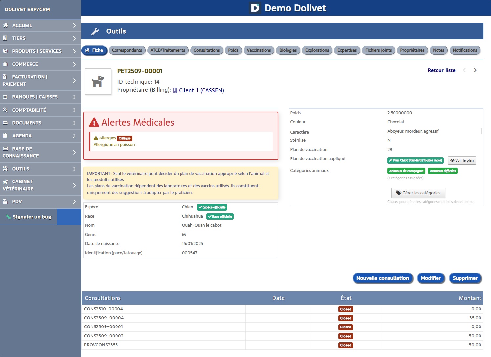This screenshot has height=357, width=491.
Task: Expand the Comptabilité menu arrow
Action: (75, 110)
